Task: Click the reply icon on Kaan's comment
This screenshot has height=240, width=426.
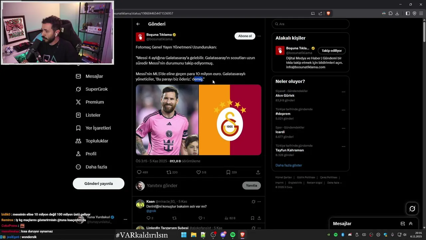Action: [148, 218]
